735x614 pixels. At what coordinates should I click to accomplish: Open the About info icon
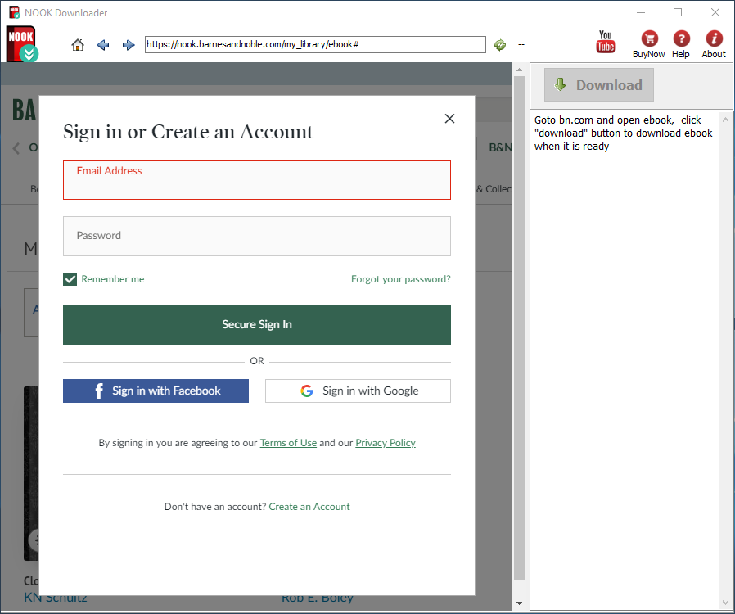click(x=714, y=44)
